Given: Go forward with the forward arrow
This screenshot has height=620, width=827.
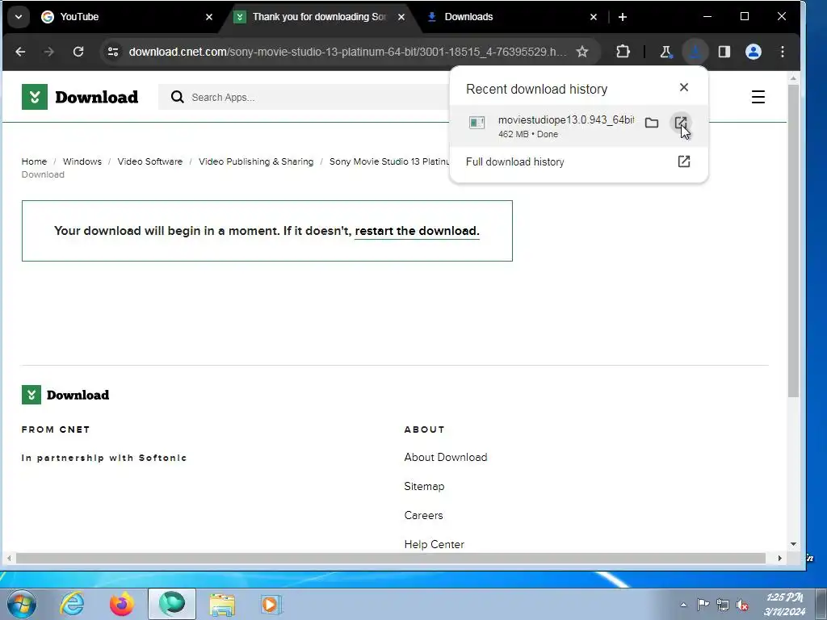Looking at the screenshot, I should coord(48,52).
